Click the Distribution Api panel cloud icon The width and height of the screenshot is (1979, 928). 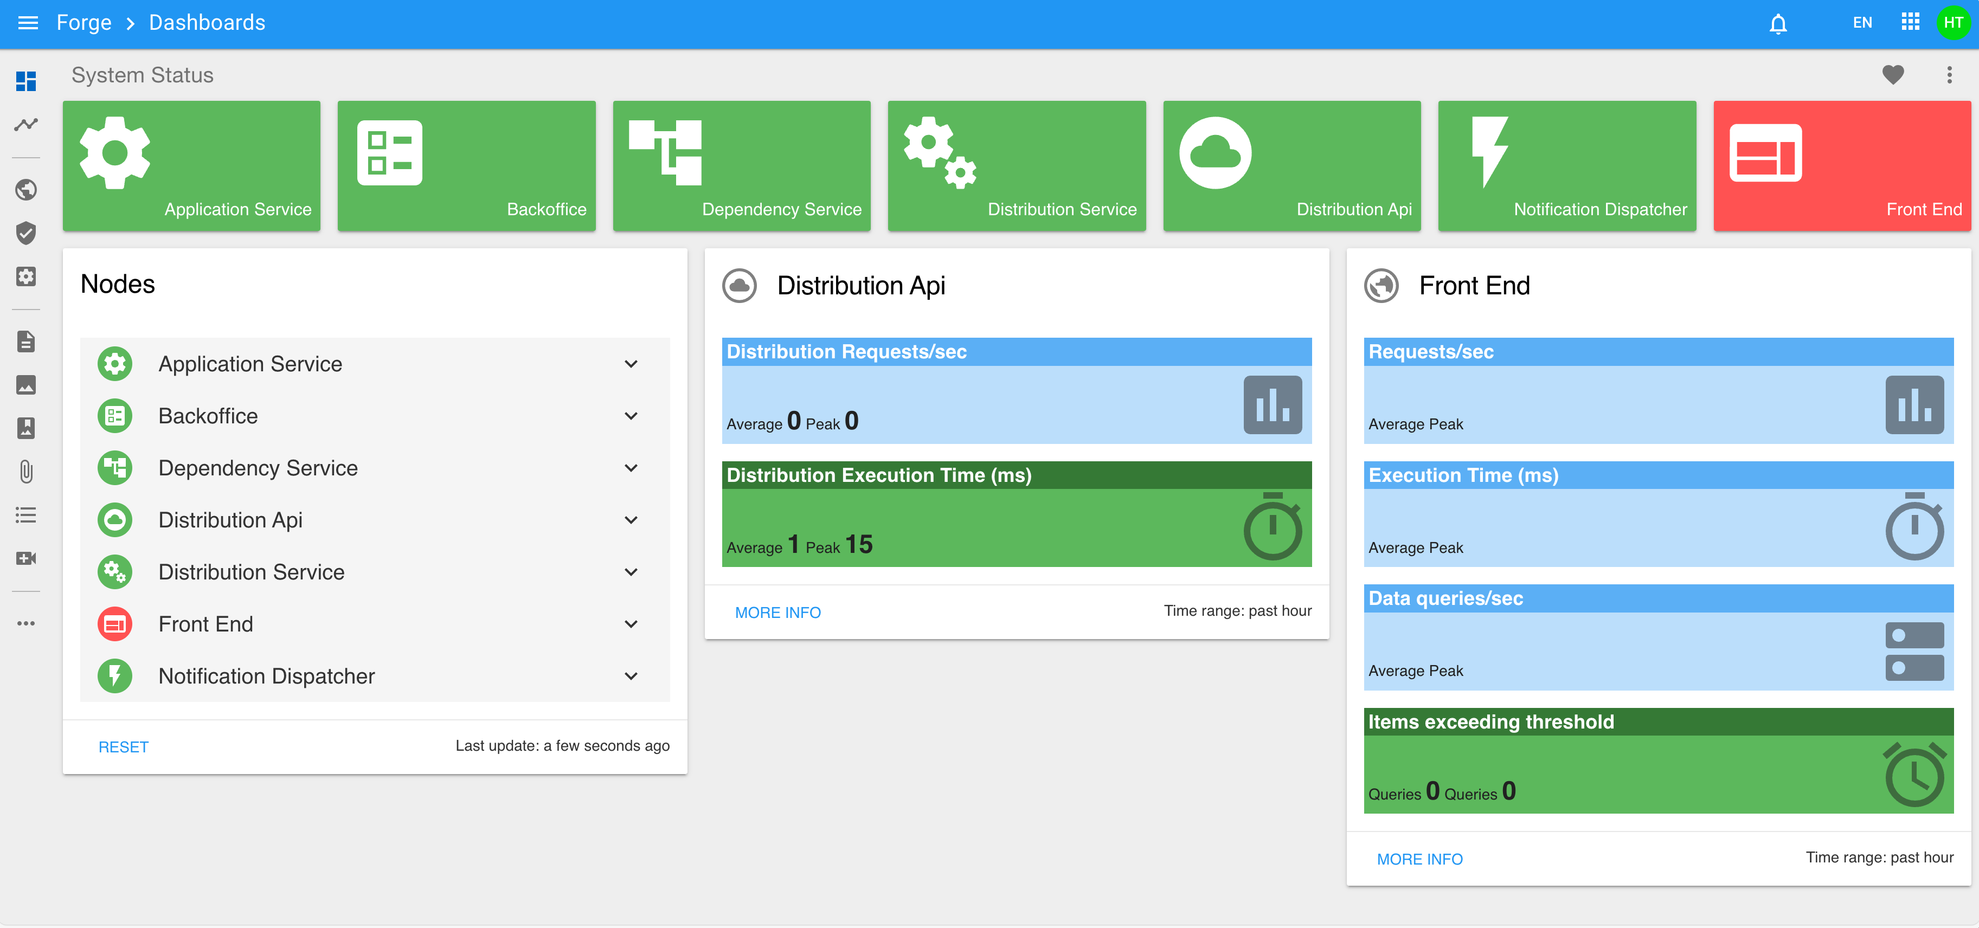740,286
